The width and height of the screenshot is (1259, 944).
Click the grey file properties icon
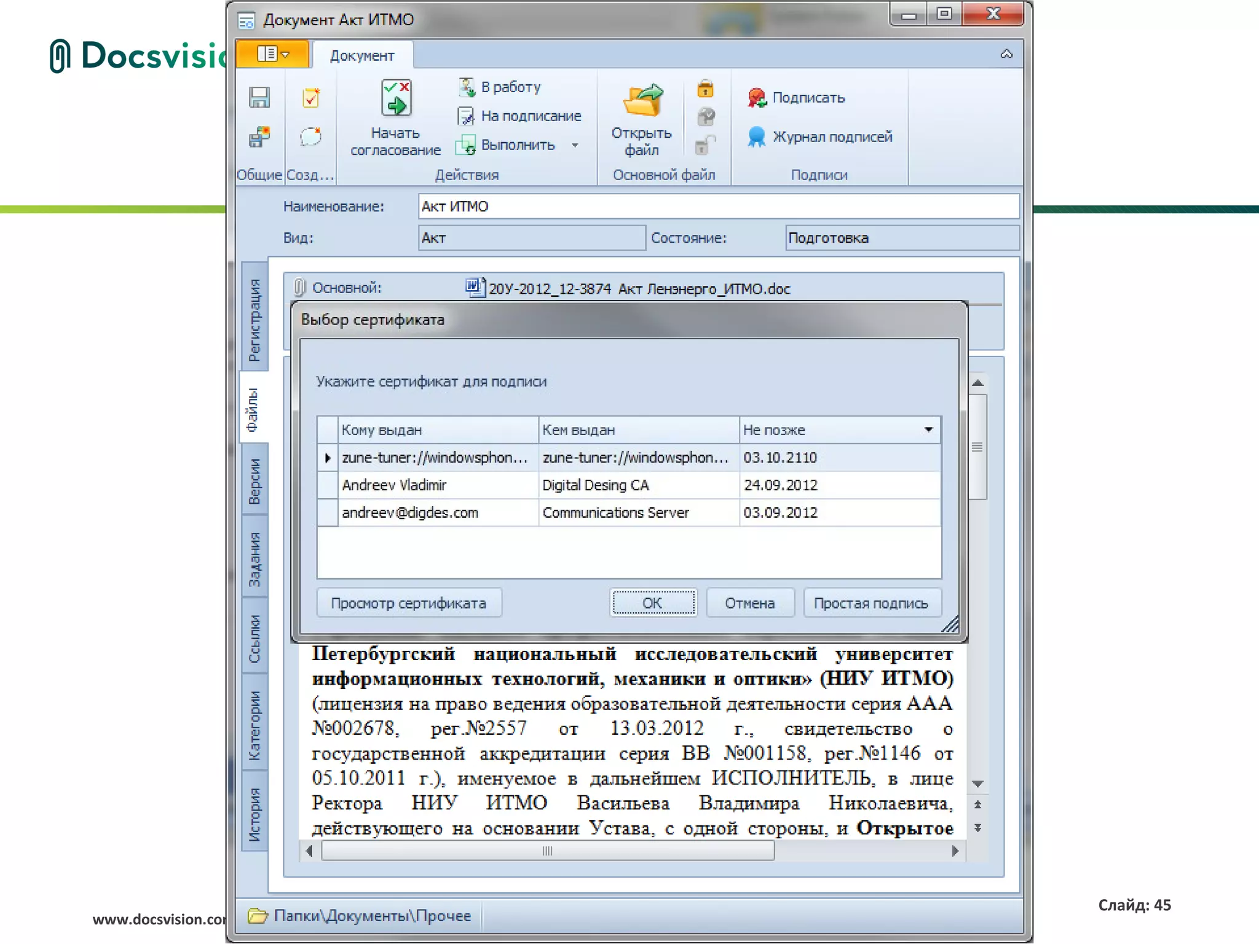tap(706, 116)
